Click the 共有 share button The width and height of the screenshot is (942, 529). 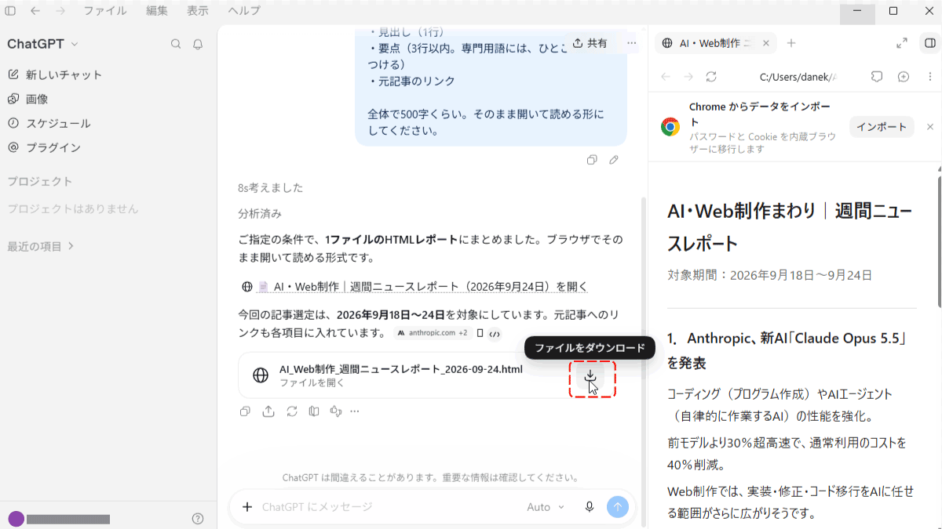[x=590, y=43]
